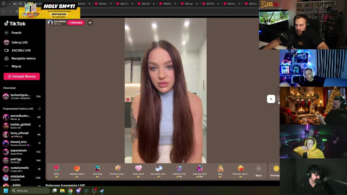
Task: Send the Skrzydła anio... gift
Action: (159, 171)
